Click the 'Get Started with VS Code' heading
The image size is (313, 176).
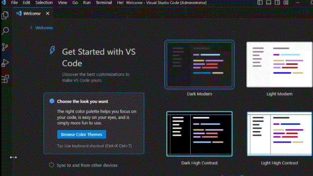(x=99, y=58)
